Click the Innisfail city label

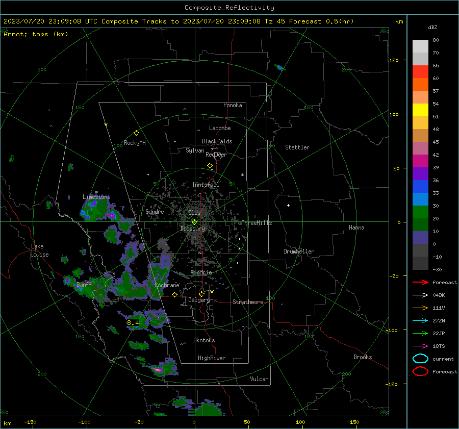pyautogui.click(x=206, y=185)
